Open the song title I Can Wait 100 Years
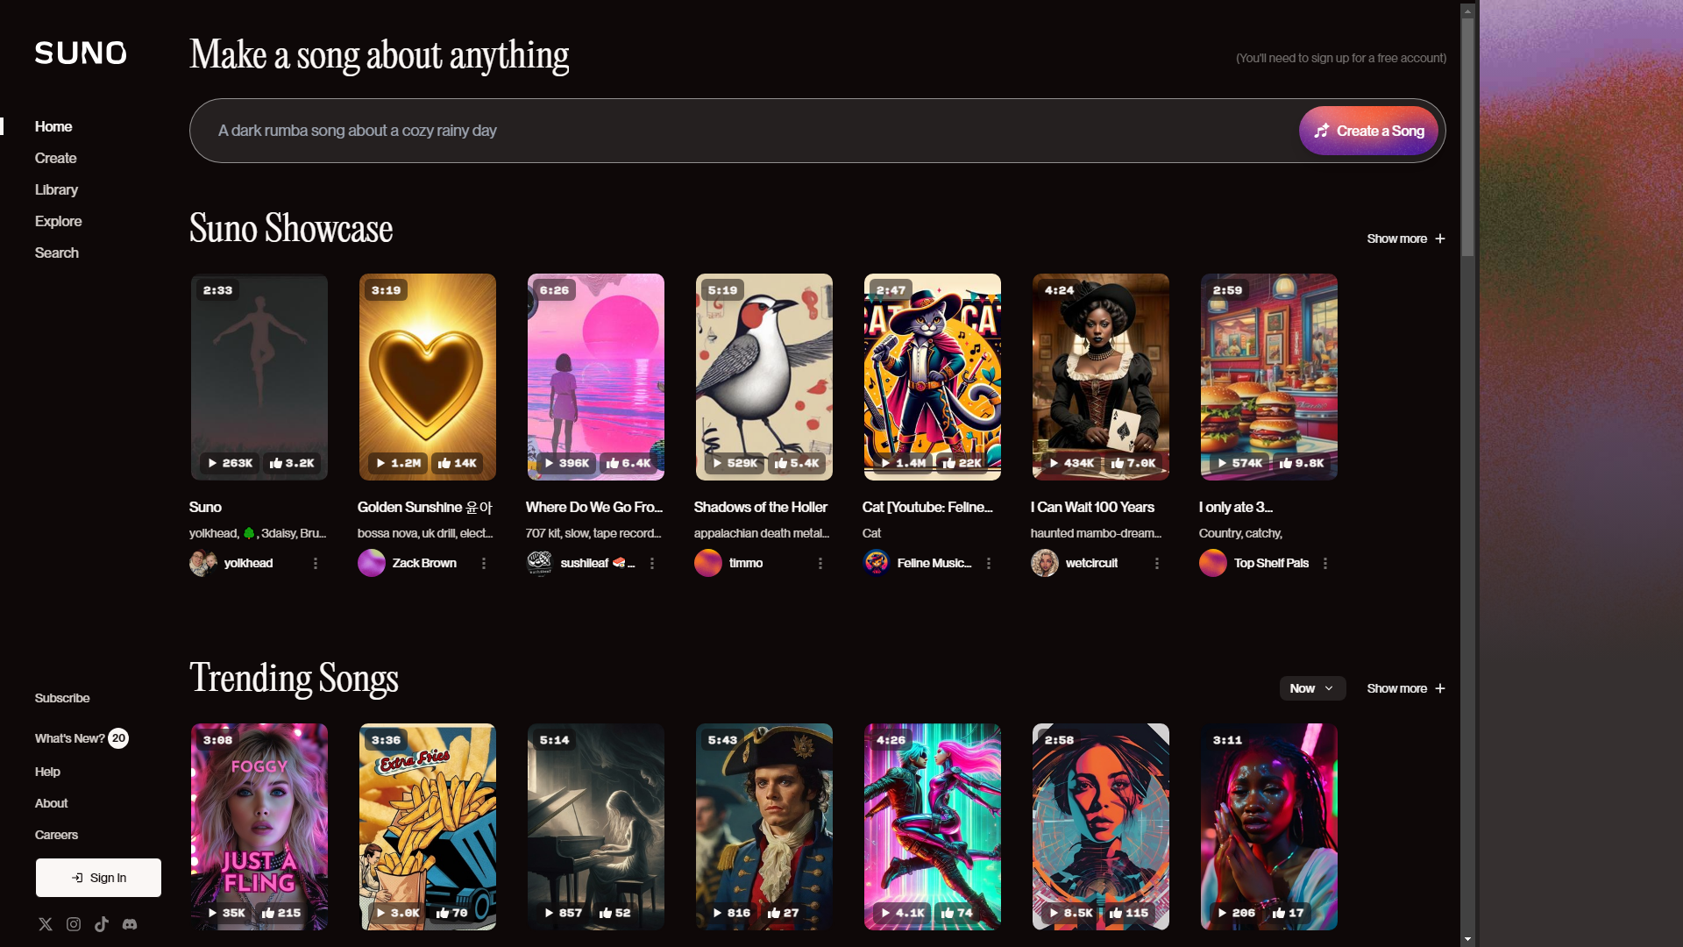This screenshot has height=947, width=1683. (1092, 507)
